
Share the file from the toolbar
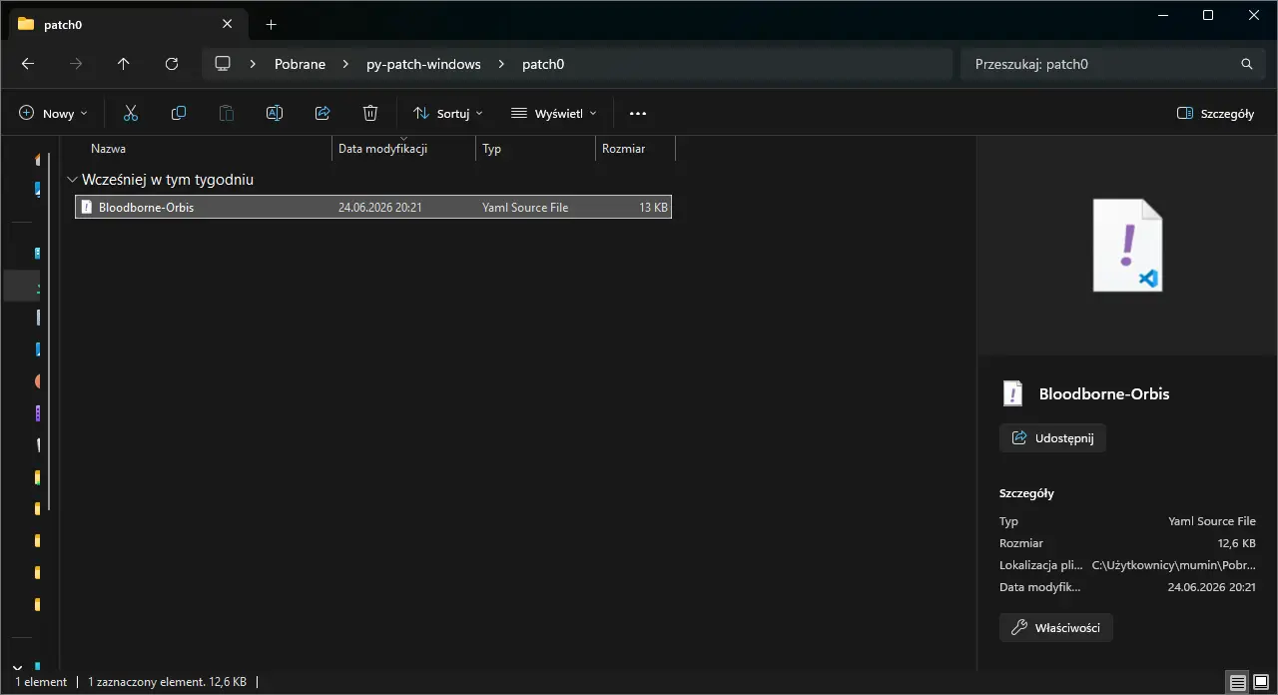tap(322, 113)
